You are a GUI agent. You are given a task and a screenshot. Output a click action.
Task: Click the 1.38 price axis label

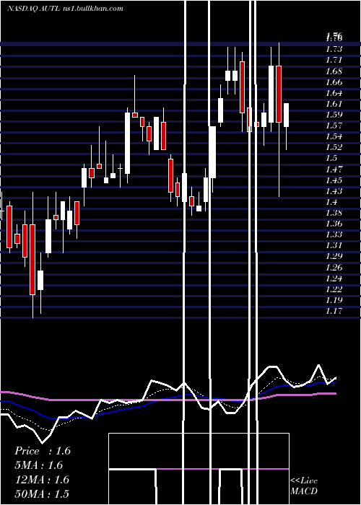coord(334,213)
